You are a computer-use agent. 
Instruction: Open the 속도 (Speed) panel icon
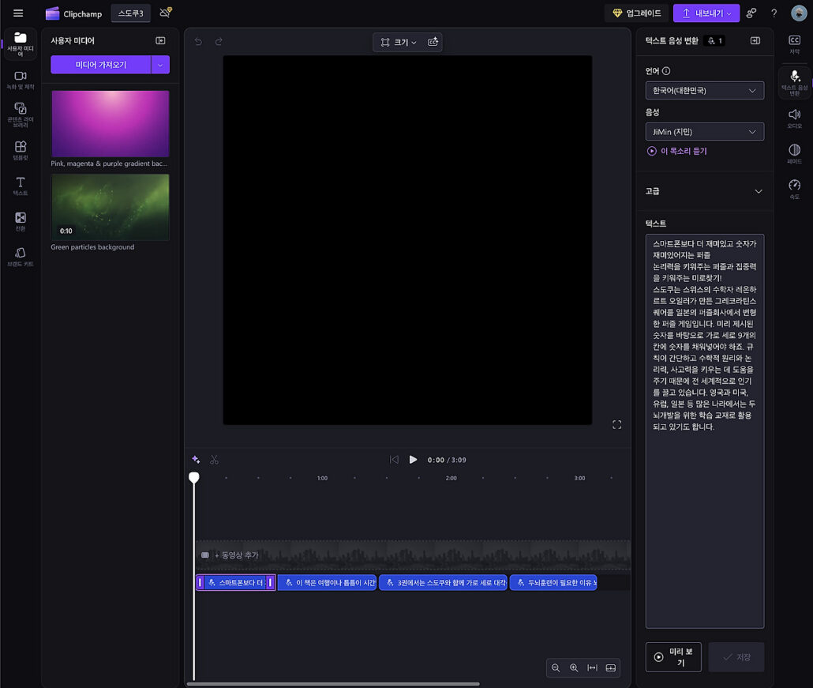coord(794,187)
